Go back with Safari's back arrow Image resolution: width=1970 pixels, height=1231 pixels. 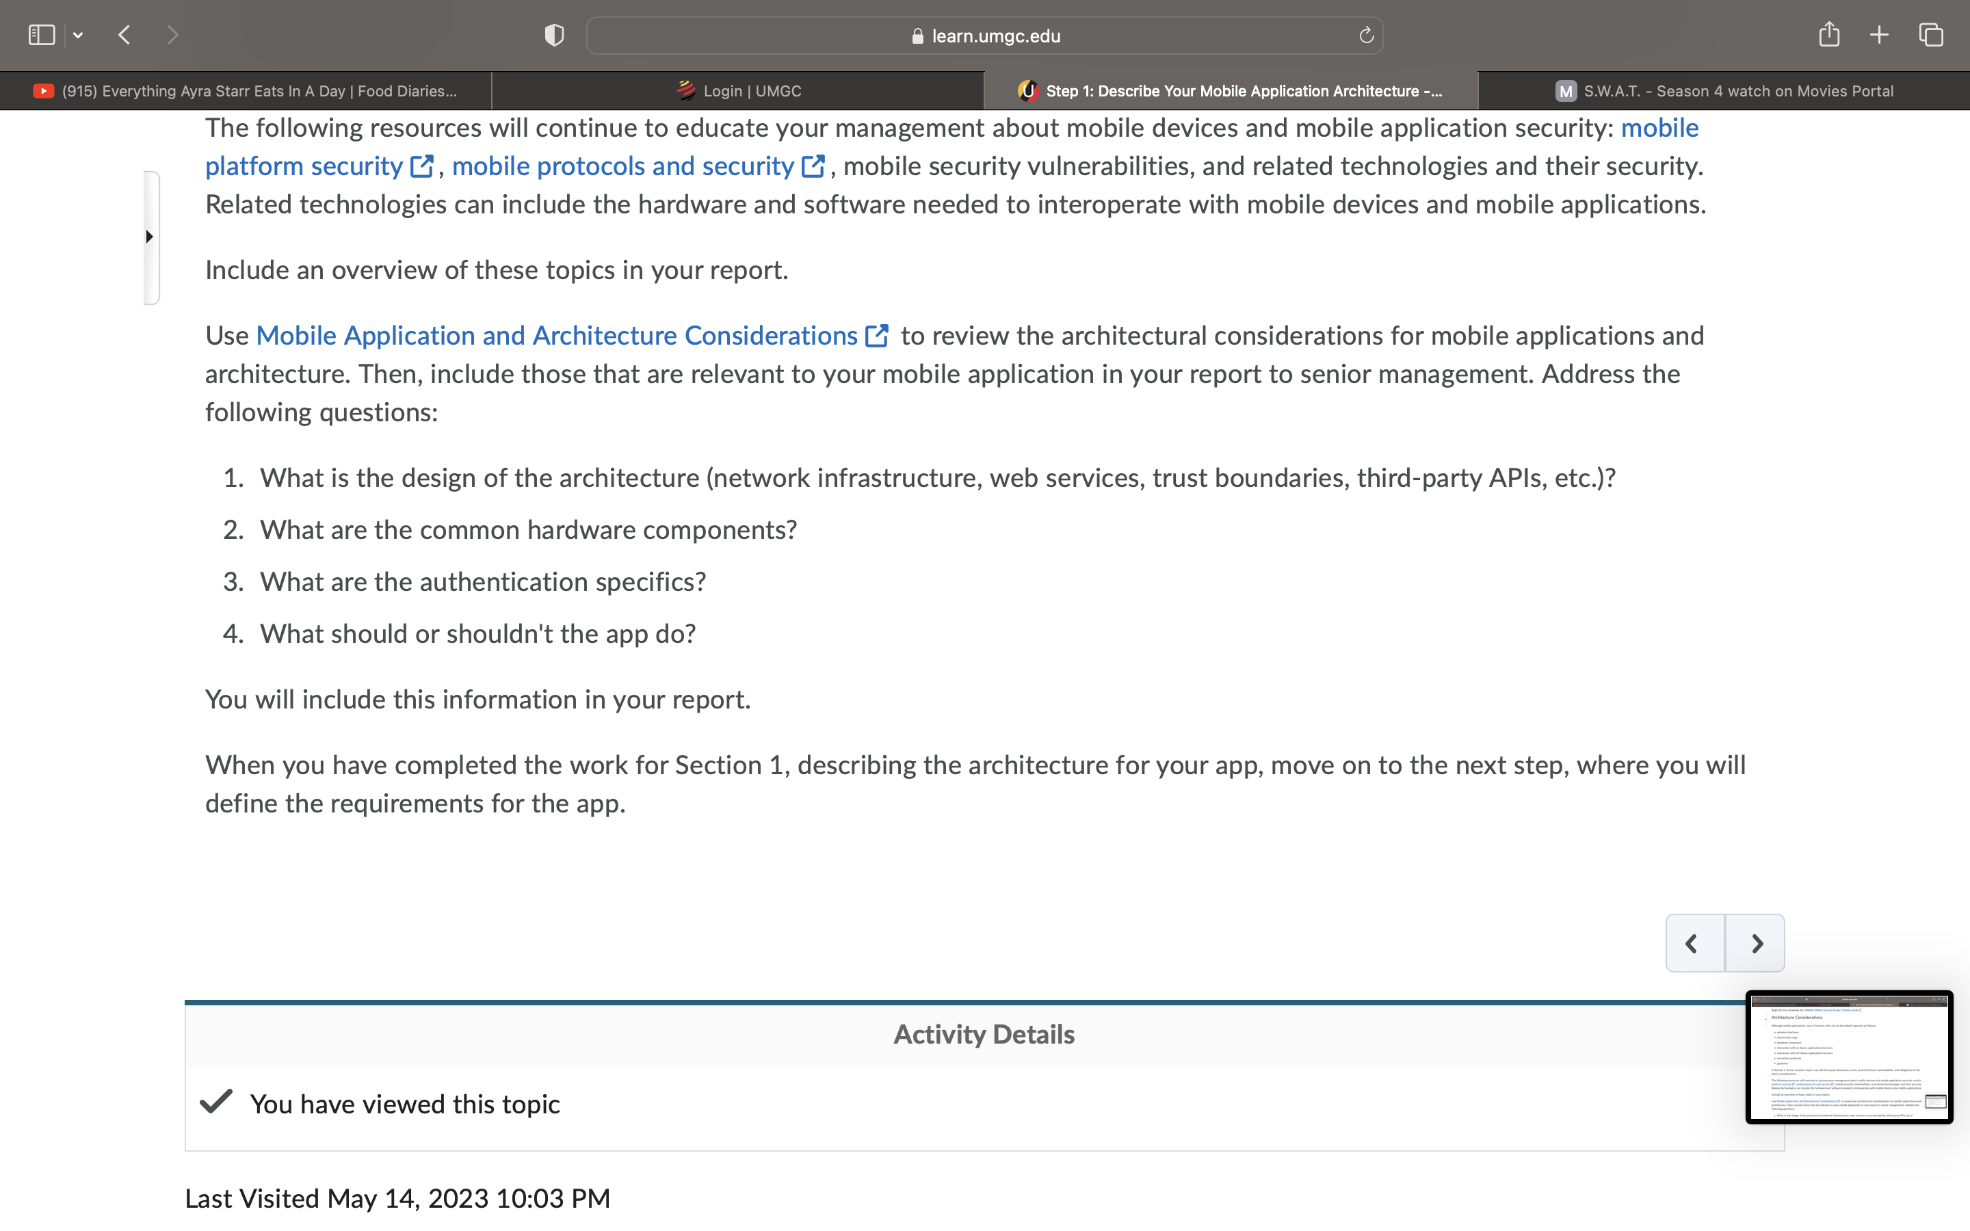click(x=124, y=35)
